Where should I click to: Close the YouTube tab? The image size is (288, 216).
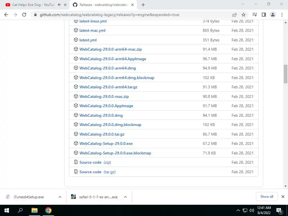[x=65, y=5]
